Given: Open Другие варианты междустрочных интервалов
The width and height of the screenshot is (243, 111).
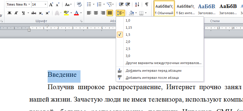Looking at the screenshot, I should (160, 63).
